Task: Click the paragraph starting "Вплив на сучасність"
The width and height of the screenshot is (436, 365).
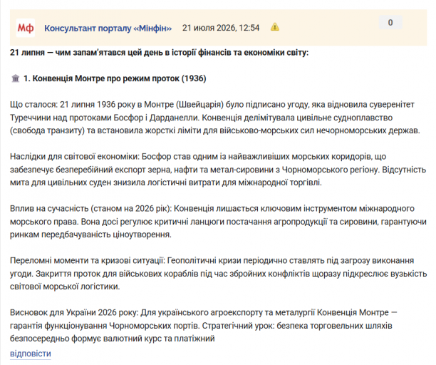Action: point(218,222)
